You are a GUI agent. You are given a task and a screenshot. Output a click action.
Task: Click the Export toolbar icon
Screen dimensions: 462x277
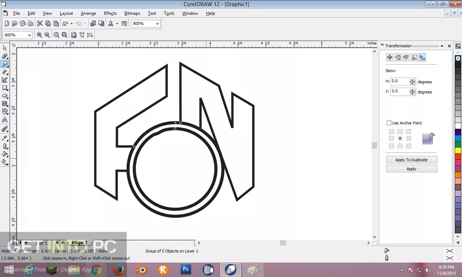(x=101, y=23)
